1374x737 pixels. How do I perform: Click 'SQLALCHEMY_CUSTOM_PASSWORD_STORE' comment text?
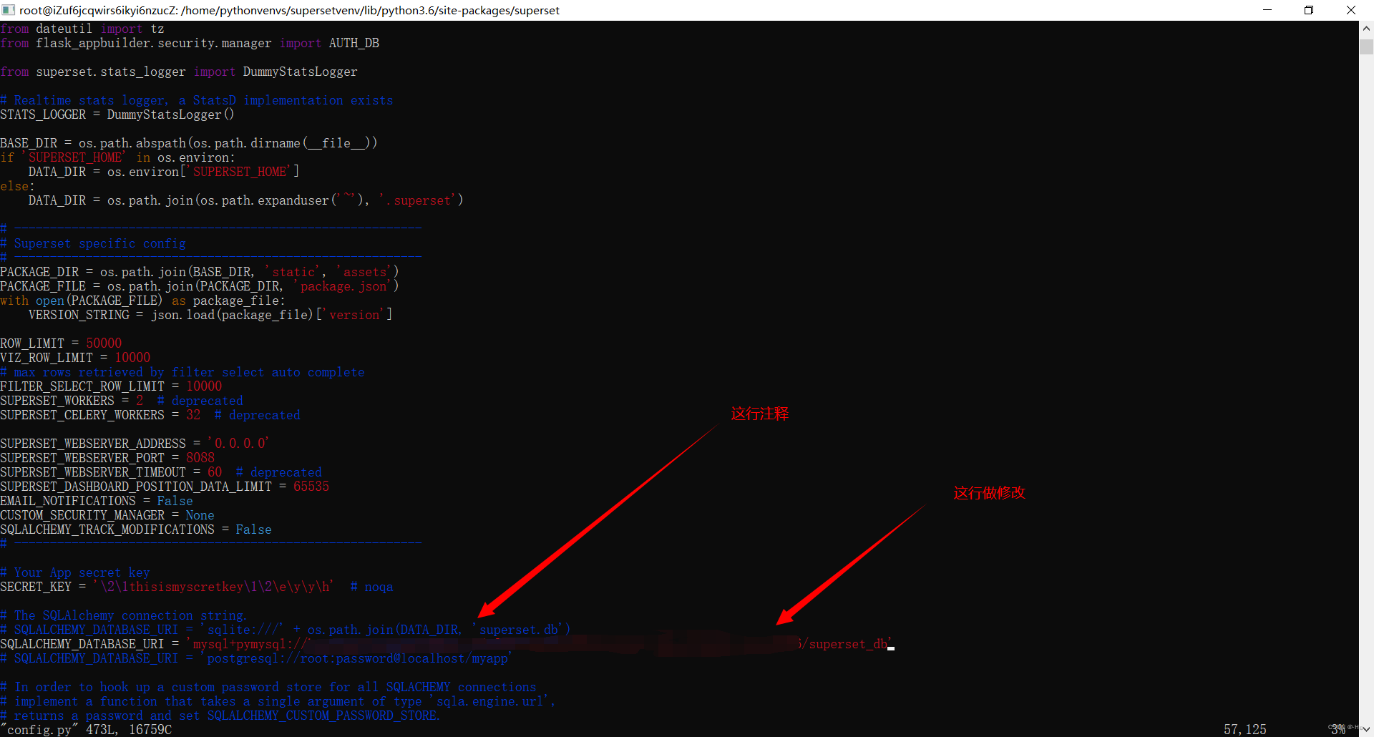pyautogui.click(x=323, y=716)
